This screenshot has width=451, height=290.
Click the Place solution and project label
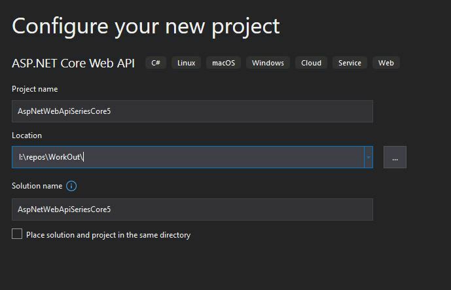pyautogui.click(x=109, y=235)
